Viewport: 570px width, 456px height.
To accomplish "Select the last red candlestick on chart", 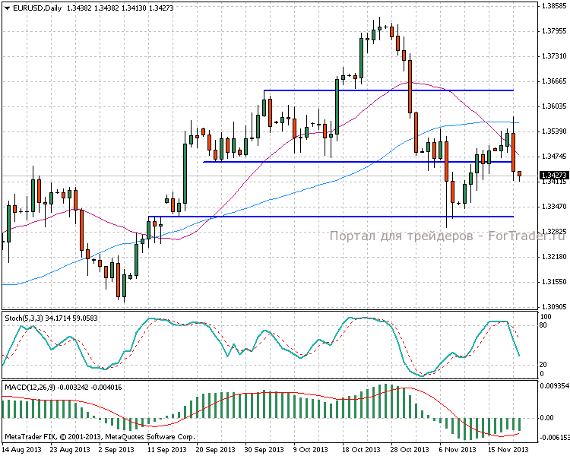I will tap(520, 176).
